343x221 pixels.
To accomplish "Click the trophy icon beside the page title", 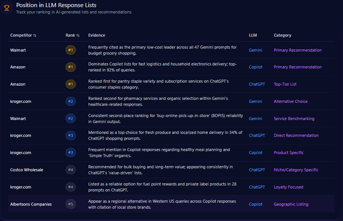I will (x=7, y=8).
